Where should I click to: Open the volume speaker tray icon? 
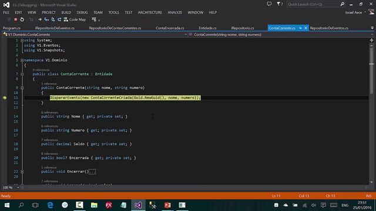pyautogui.click(x=314, y=205)
